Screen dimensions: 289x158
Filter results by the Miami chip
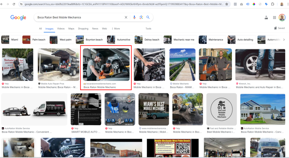(x=11, y=40)
